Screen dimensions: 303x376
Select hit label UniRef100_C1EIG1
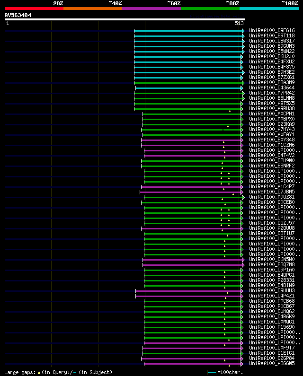(x=272, y=353)
